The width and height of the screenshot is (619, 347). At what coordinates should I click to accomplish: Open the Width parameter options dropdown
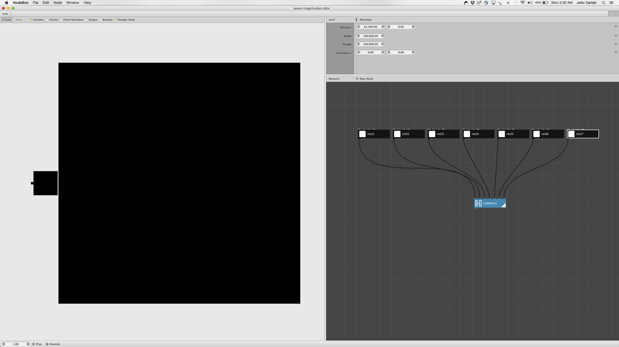click(x=615, y=36)
